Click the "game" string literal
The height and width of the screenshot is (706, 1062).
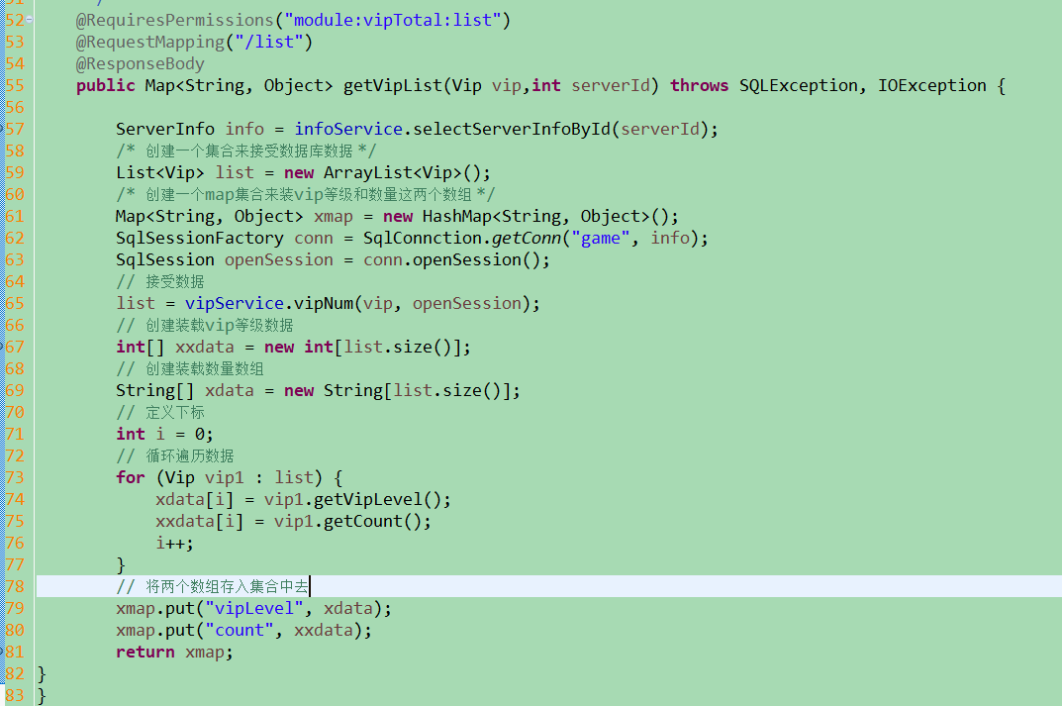coord(601,238)
